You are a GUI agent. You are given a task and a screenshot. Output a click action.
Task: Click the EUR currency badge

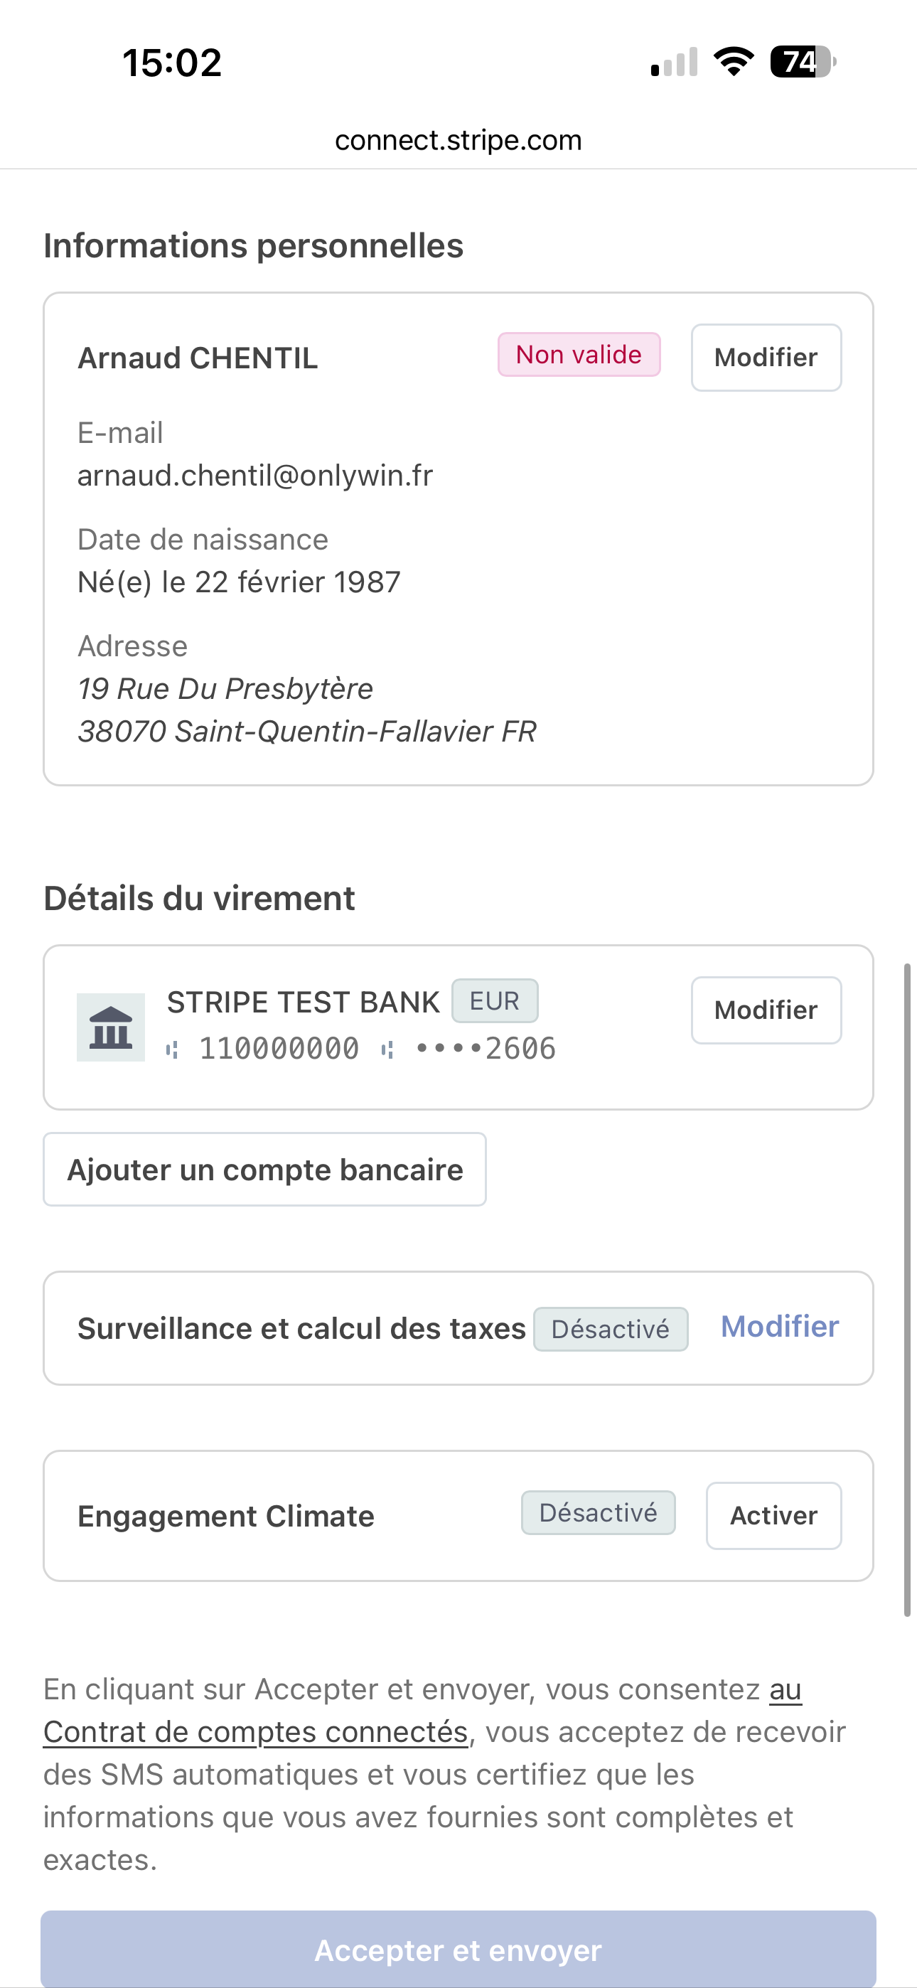[x=495, y=1001]
